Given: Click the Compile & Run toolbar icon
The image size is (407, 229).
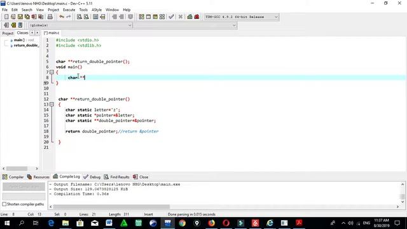Looking at the screenshot, I should coord(155,17).
